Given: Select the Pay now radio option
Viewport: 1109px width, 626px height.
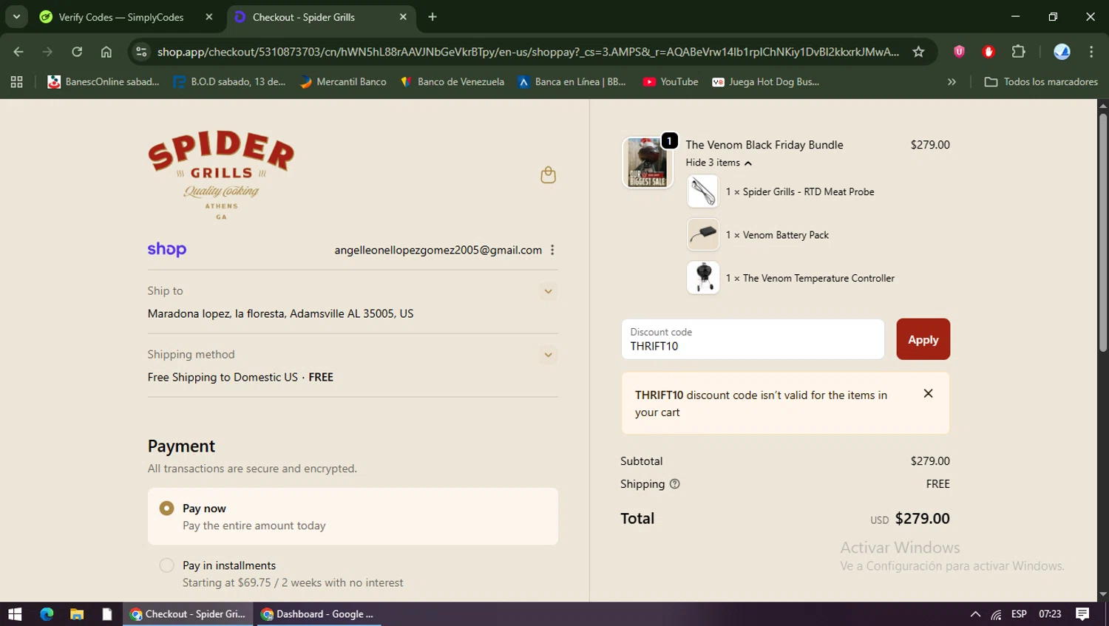Looking at the screenshot, I should point(167,508).
